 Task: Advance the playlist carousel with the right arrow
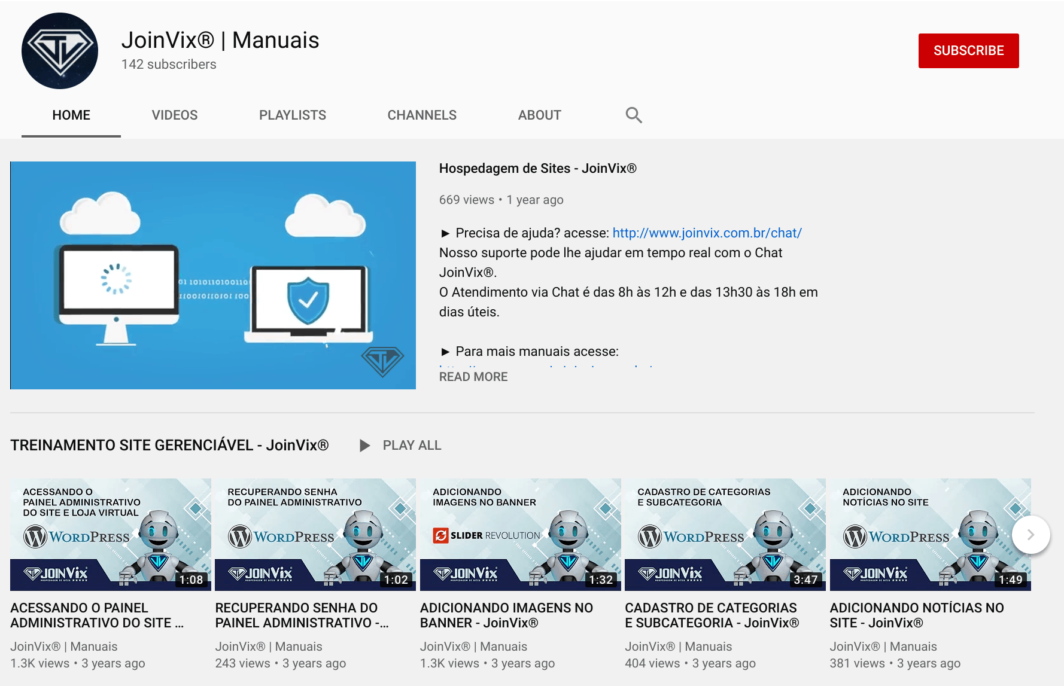[1030, 535]
